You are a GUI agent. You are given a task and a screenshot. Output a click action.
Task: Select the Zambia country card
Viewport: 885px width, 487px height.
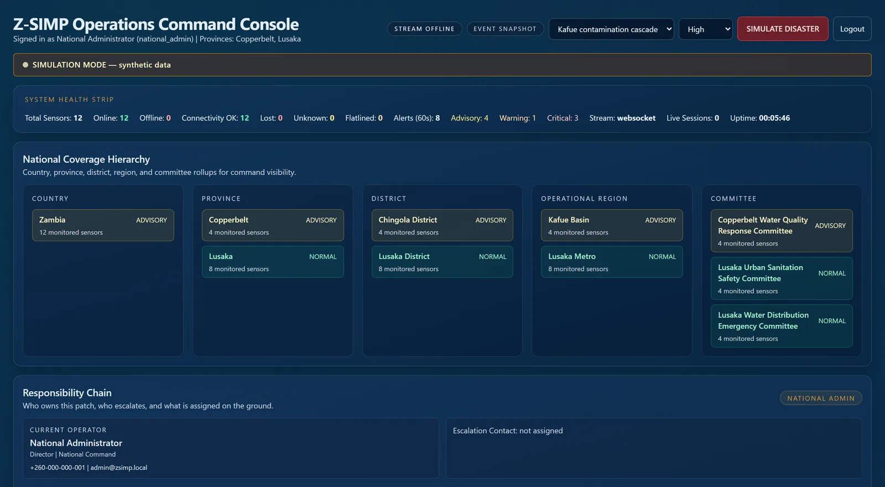point(103,225)
